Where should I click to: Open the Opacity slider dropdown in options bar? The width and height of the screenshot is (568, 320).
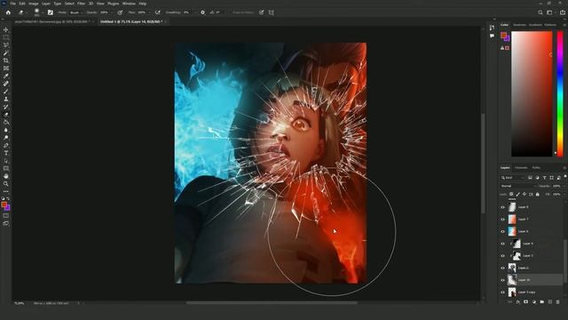(113, 12)
